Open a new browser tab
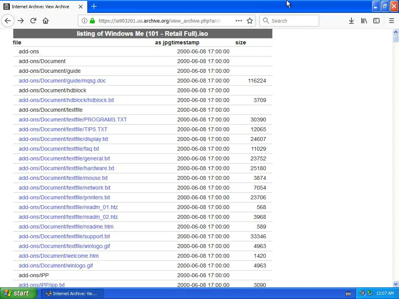 coord(94,6)
